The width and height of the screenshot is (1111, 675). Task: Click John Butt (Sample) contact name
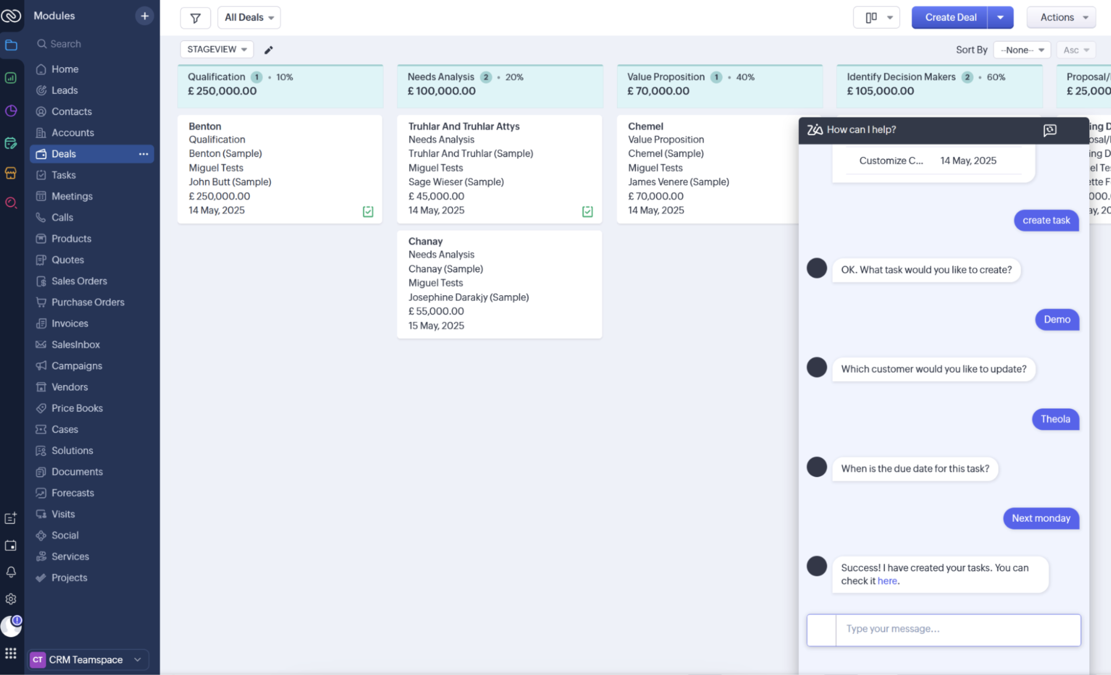(230, 182)
